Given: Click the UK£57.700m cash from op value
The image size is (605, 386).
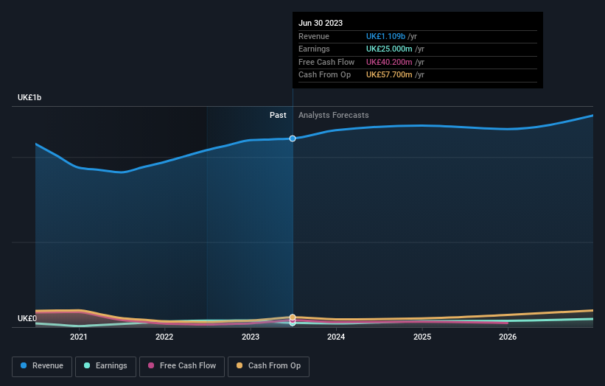Looking at the screenshot, I should (389, 75).
